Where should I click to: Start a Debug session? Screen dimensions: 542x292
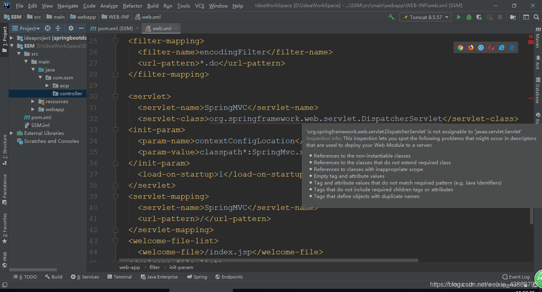[469, 17]
